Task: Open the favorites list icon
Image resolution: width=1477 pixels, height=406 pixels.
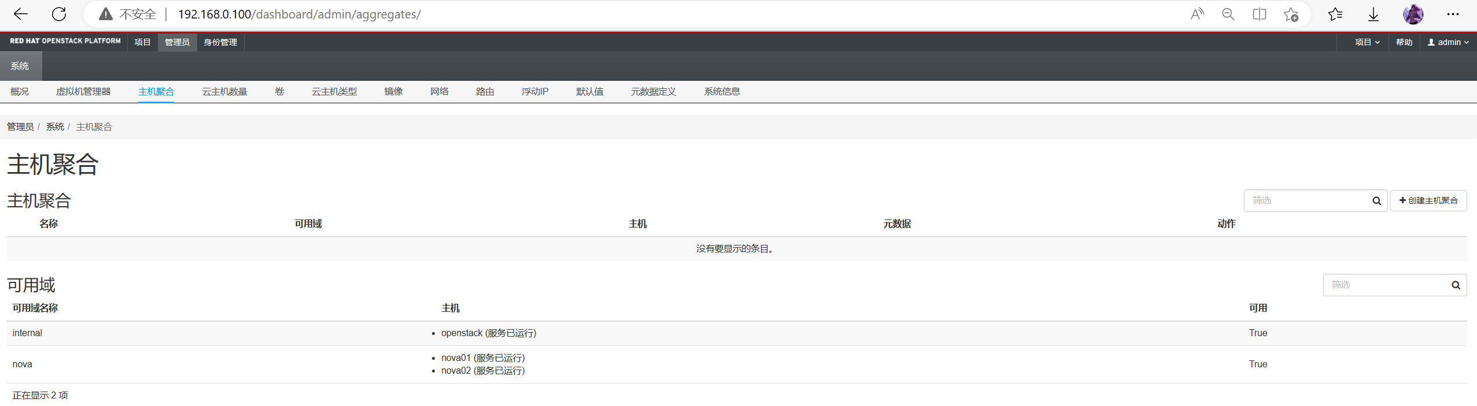Action: 1335,14
